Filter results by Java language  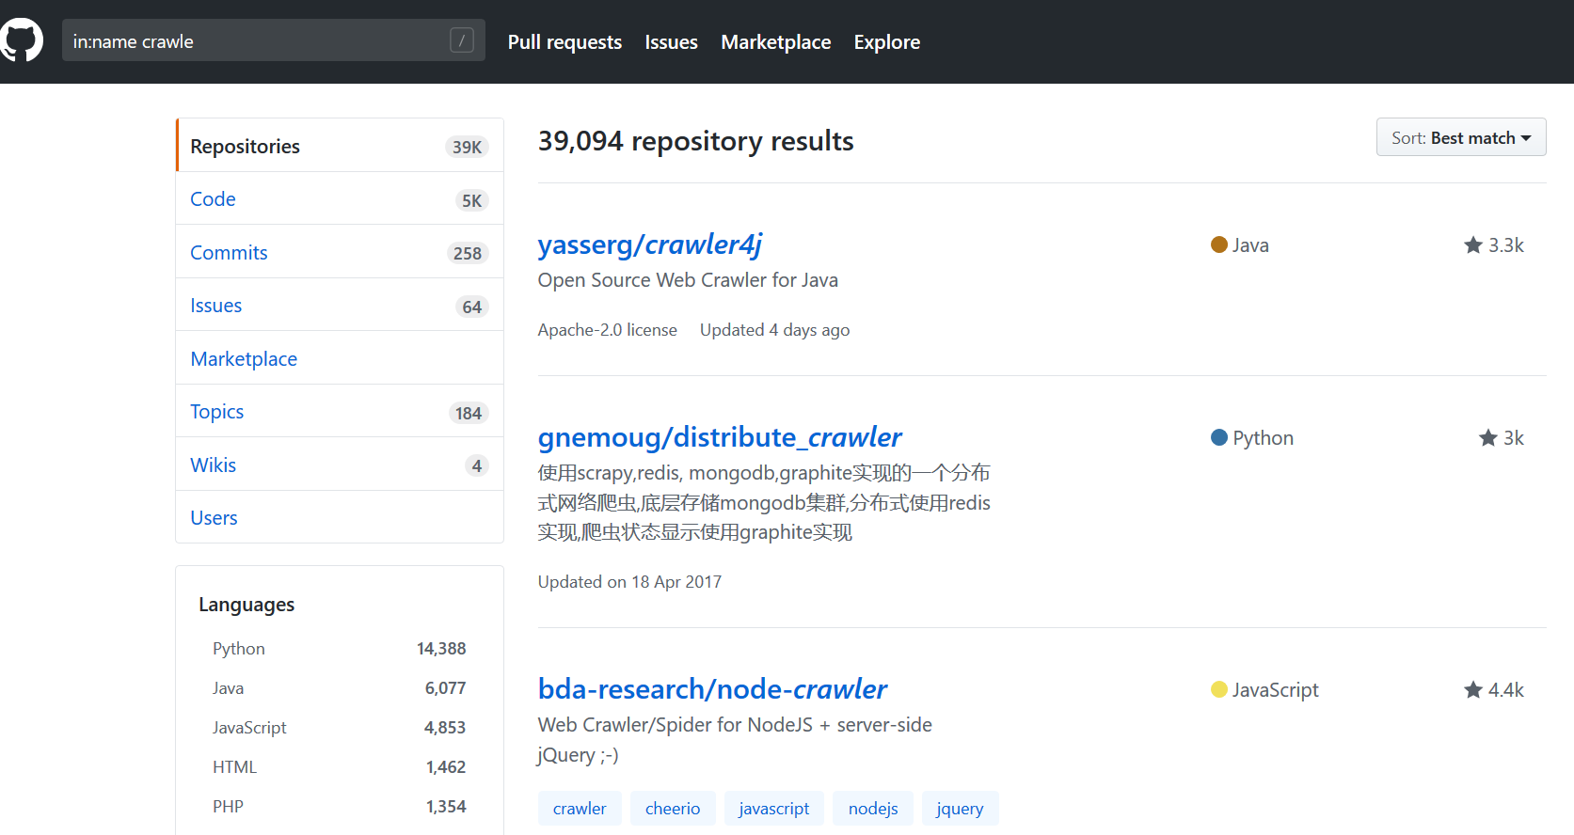(x=228, y=688)
